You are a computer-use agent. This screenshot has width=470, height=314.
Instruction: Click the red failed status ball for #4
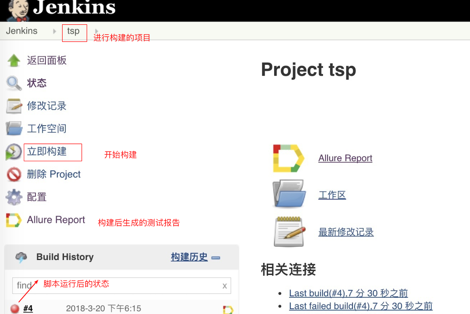point(15,309)
